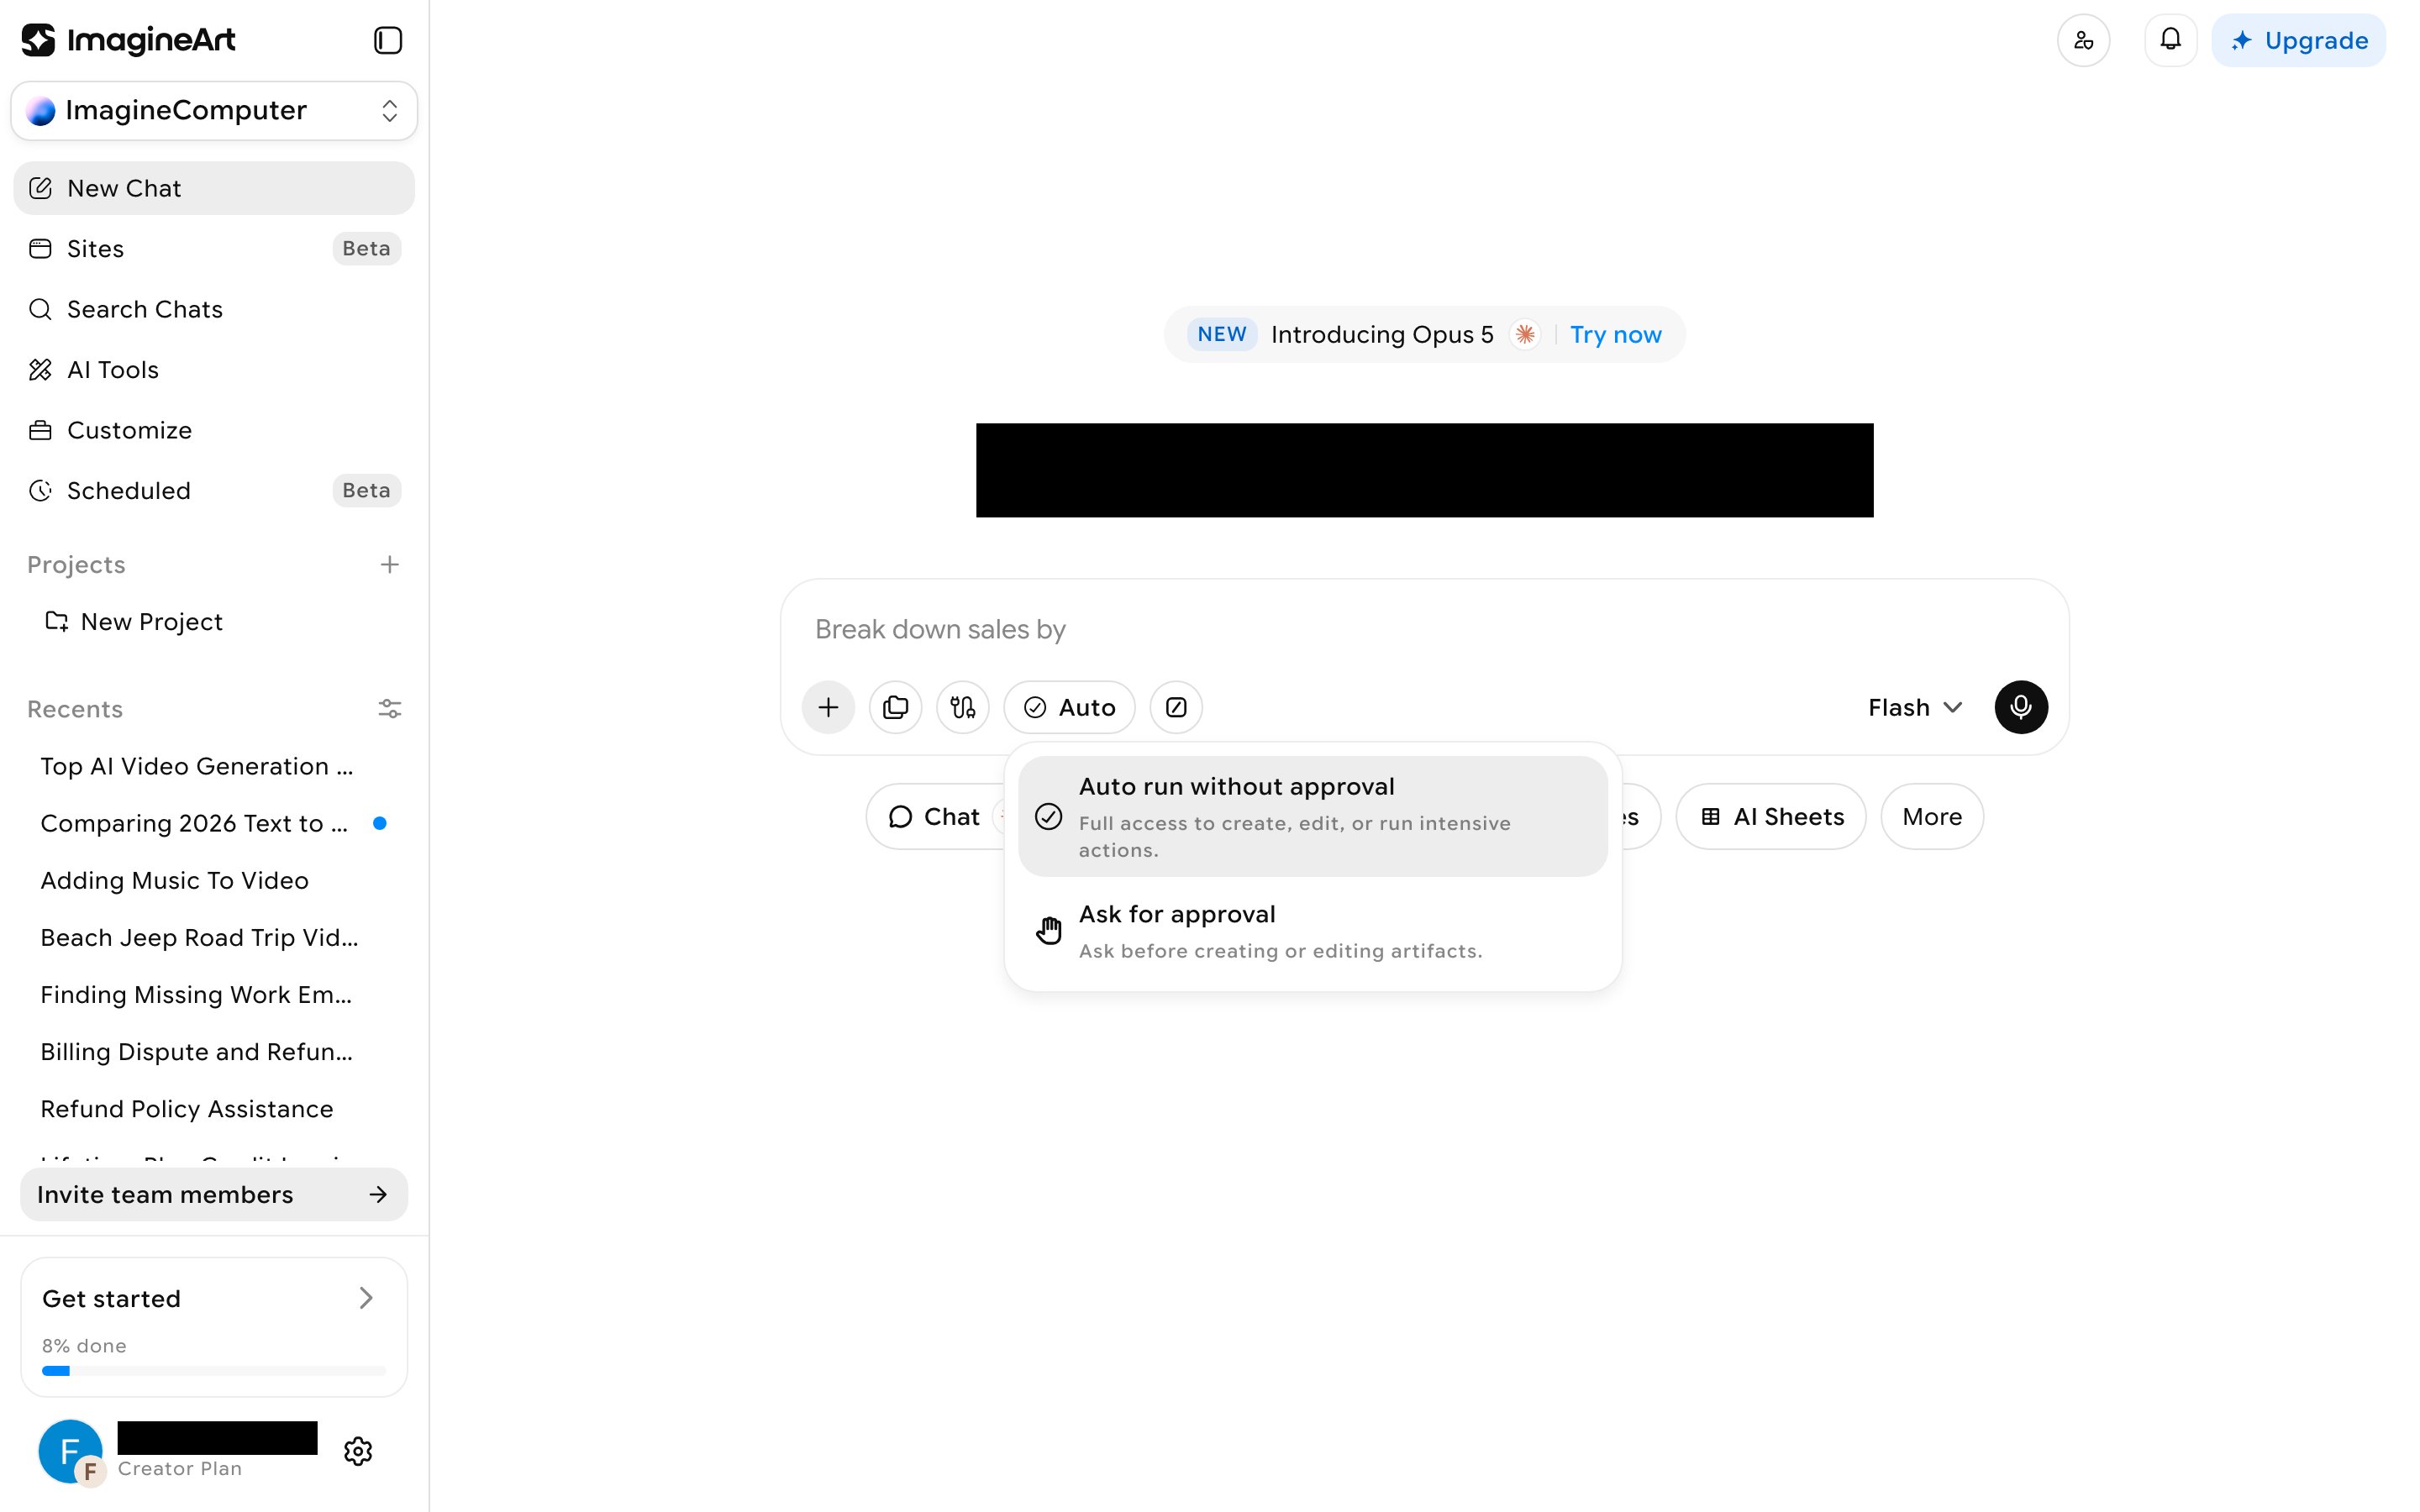The height and width of the screenshot is (1512, 2420).
Task: Add a project with the plus icon
Action: coord(390,564)
